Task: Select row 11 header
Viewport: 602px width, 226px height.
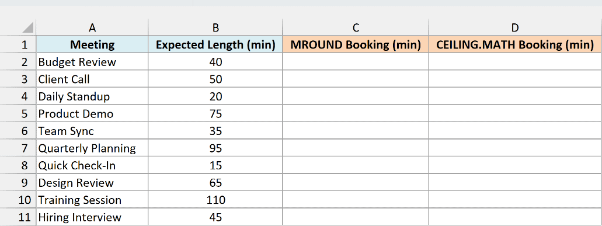Action: [18, 217]
